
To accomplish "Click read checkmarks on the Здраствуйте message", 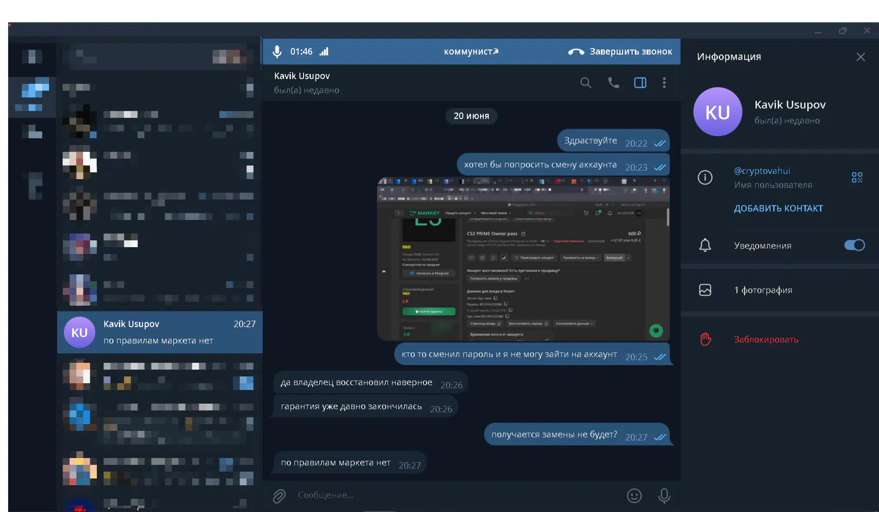I will point(660,143).
